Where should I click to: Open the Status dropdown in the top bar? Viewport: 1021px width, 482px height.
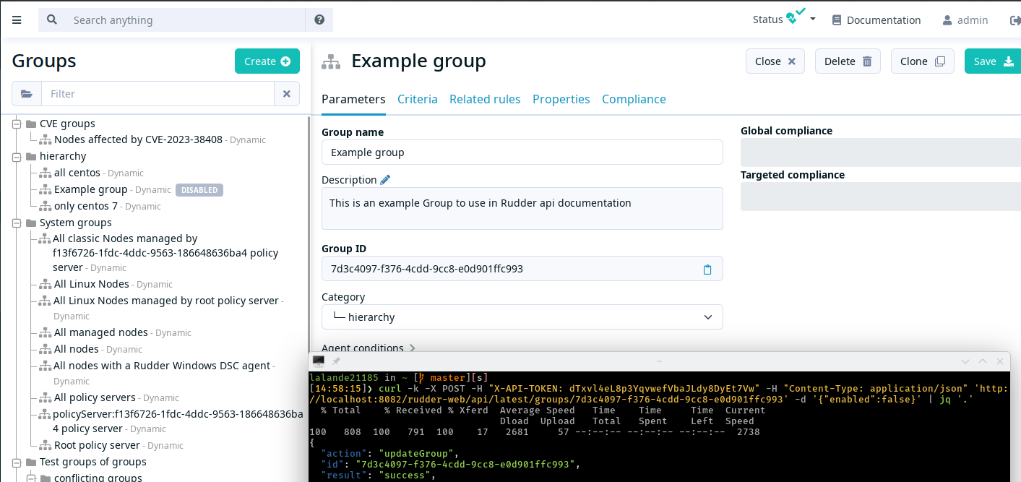click(x=784, y=20)
